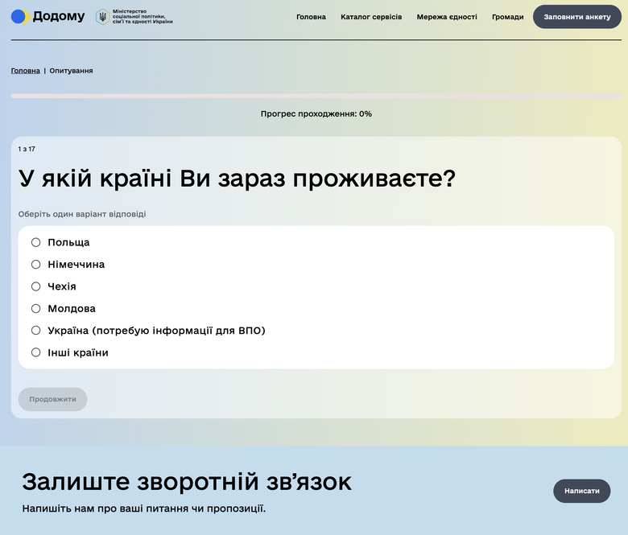Open the Головна navigation item
628x535 pixels.
click(x=311, y=17)
